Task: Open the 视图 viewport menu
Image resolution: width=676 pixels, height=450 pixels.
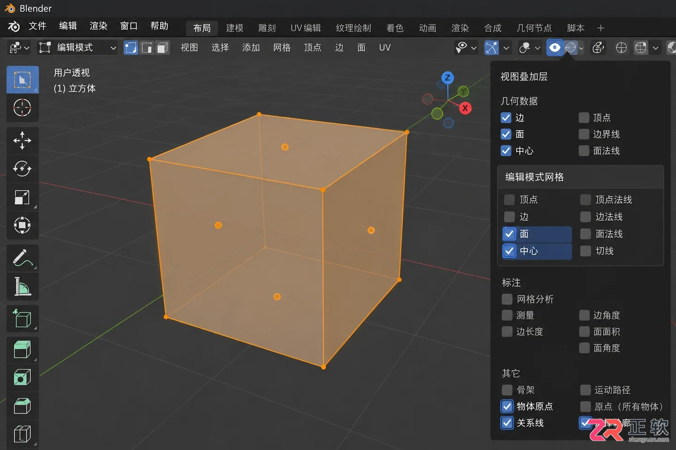Action: click(x=189, y=48)
